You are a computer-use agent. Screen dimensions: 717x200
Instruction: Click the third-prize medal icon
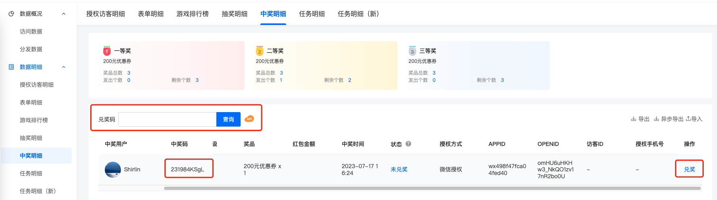[412, 51]
